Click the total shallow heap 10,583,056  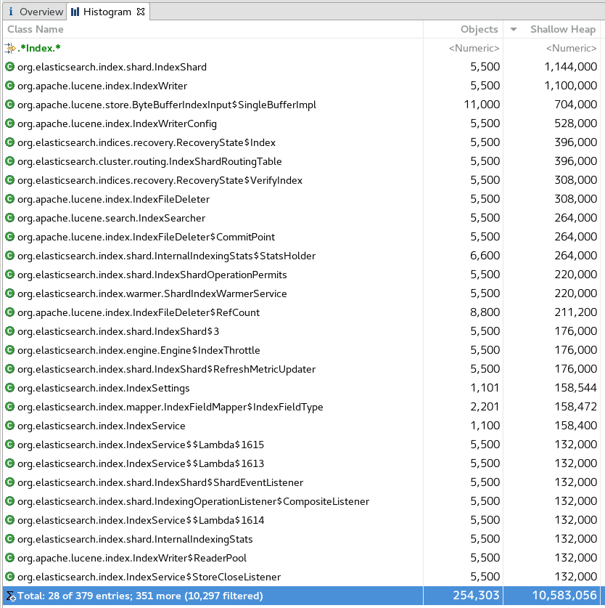click(564, 596)
